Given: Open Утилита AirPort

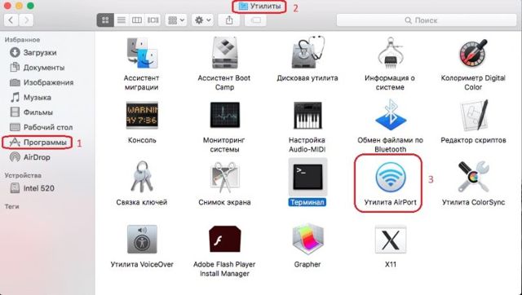Looking at the screenshot, I should (390, 177).
